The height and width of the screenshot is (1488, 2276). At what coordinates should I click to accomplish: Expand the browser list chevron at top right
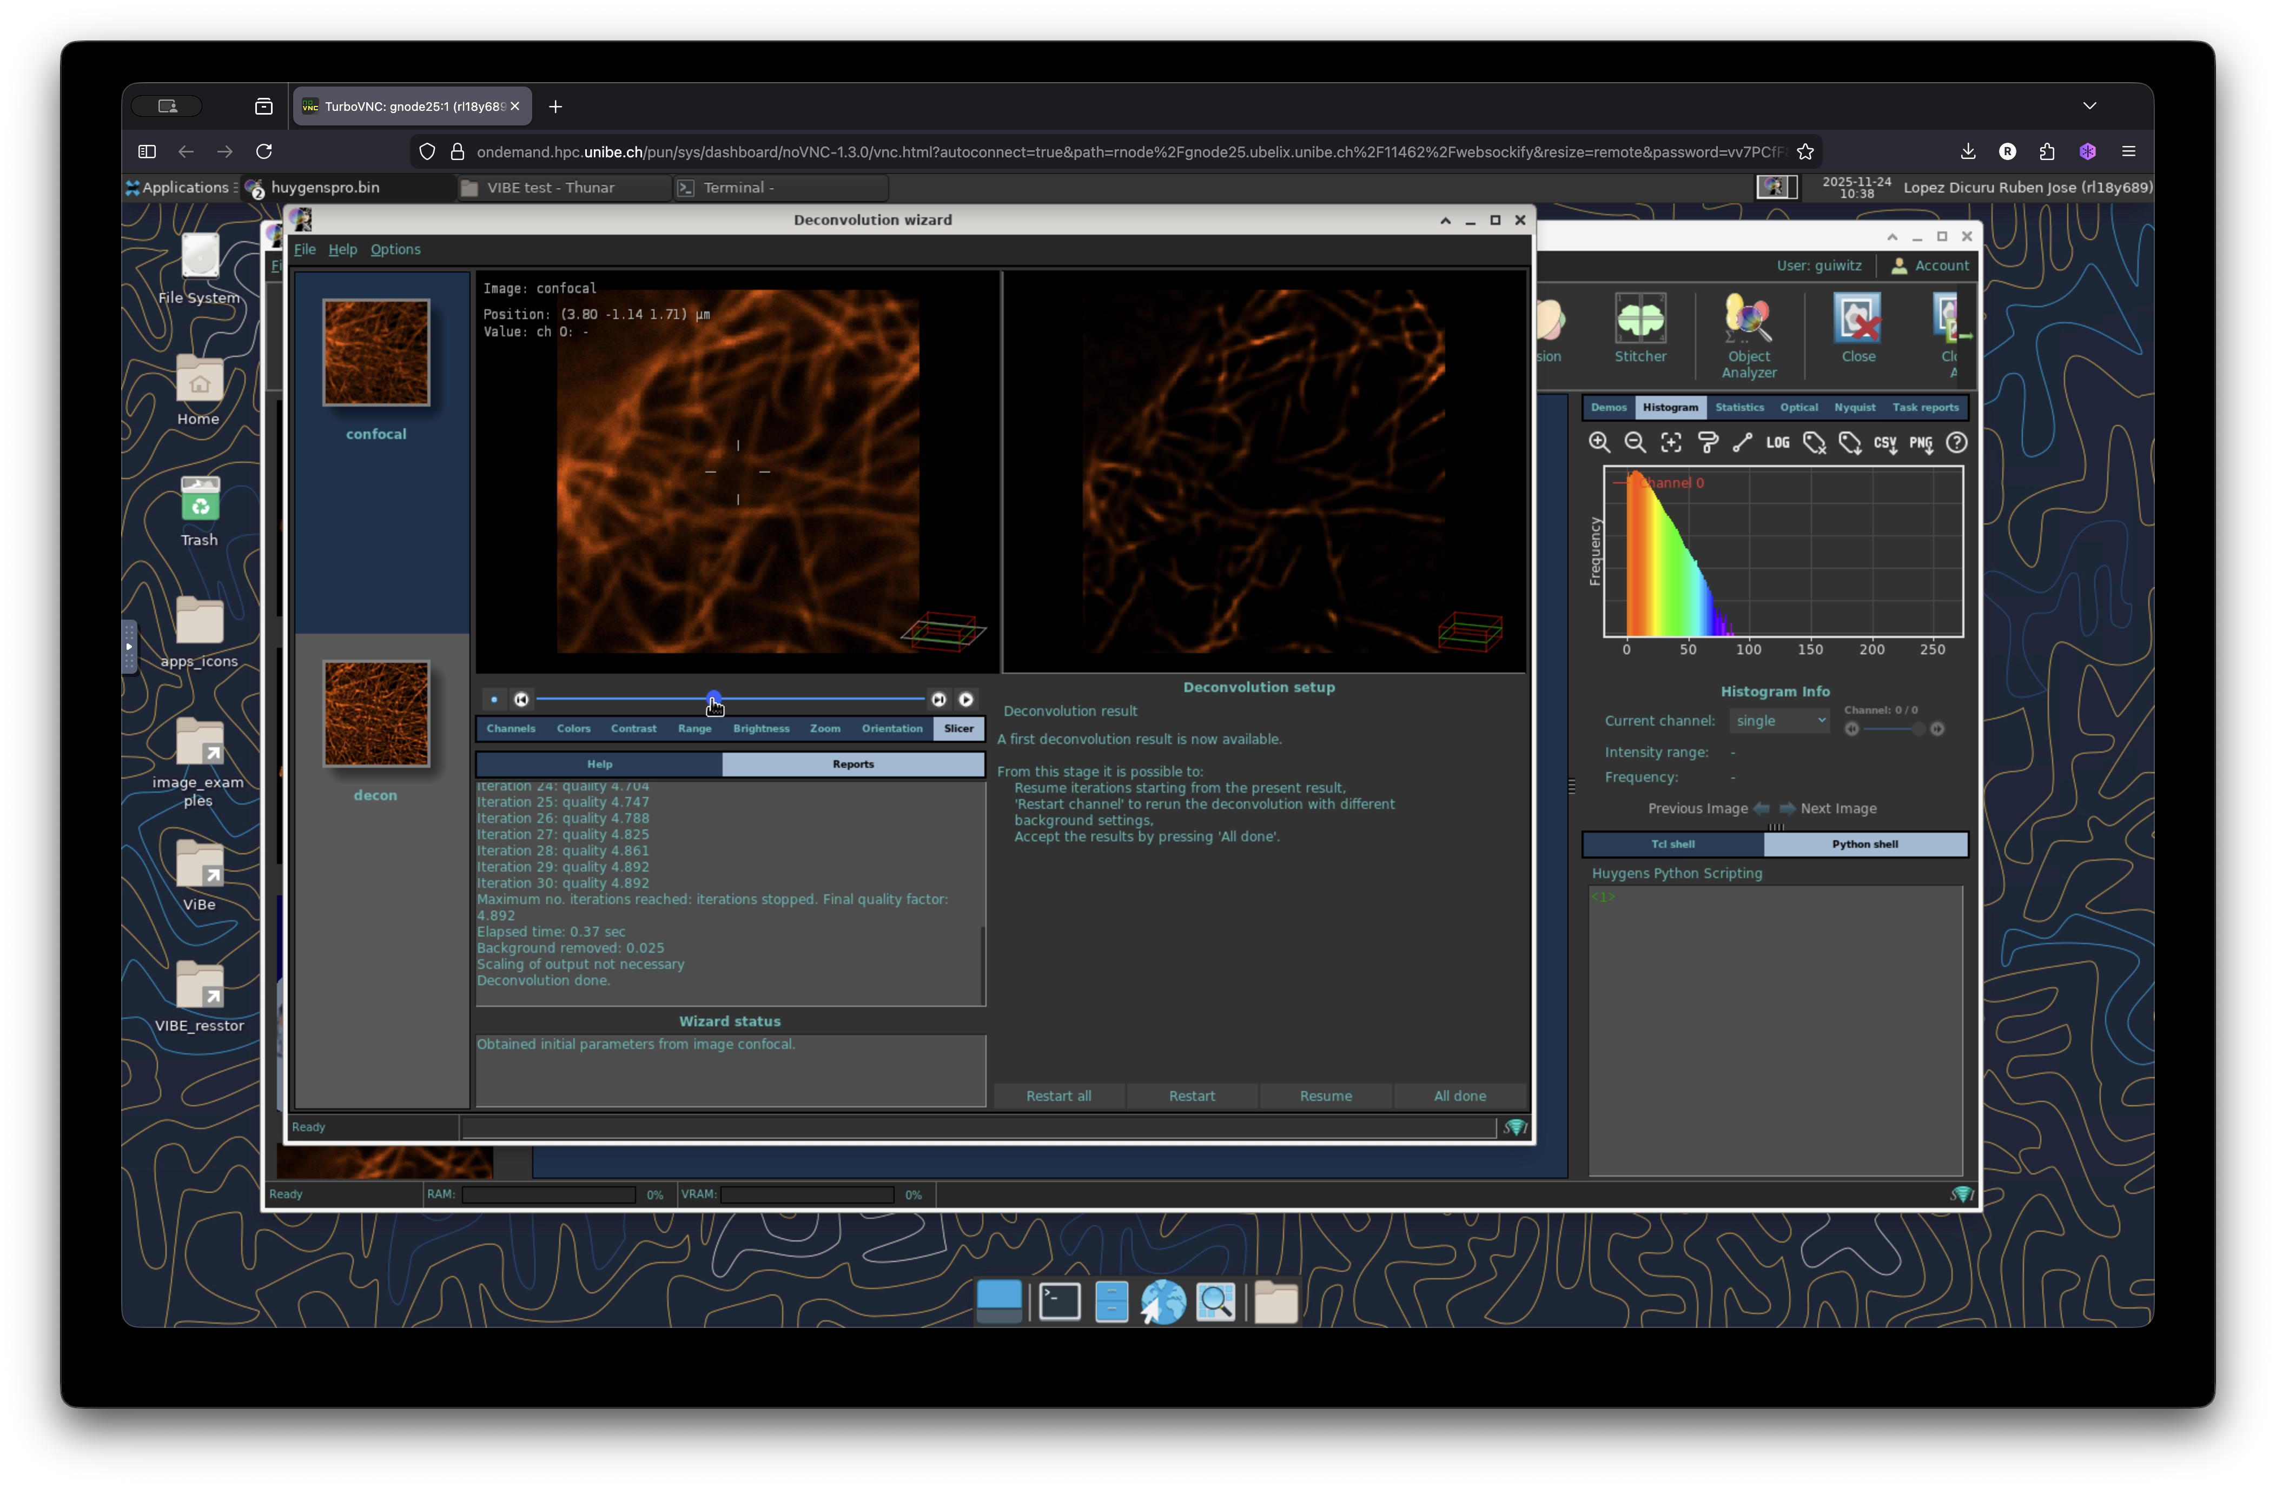tap(2089, 106)
